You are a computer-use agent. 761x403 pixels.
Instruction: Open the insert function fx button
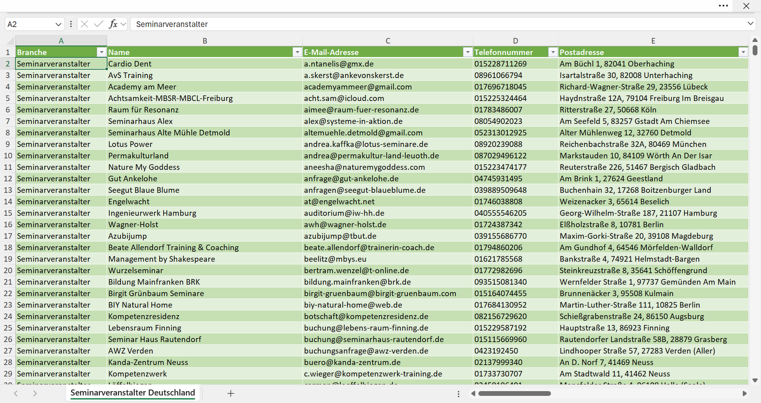pyautogui.click(x=113, y=24)
